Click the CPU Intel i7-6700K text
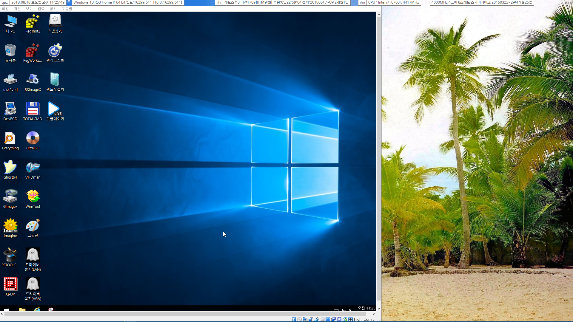This screenshot has height=322, width=573. point(393,2)
